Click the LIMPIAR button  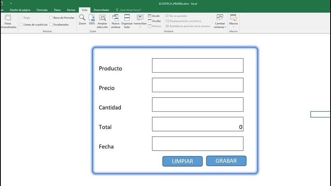pyautogui.click(x=182, y=161)
